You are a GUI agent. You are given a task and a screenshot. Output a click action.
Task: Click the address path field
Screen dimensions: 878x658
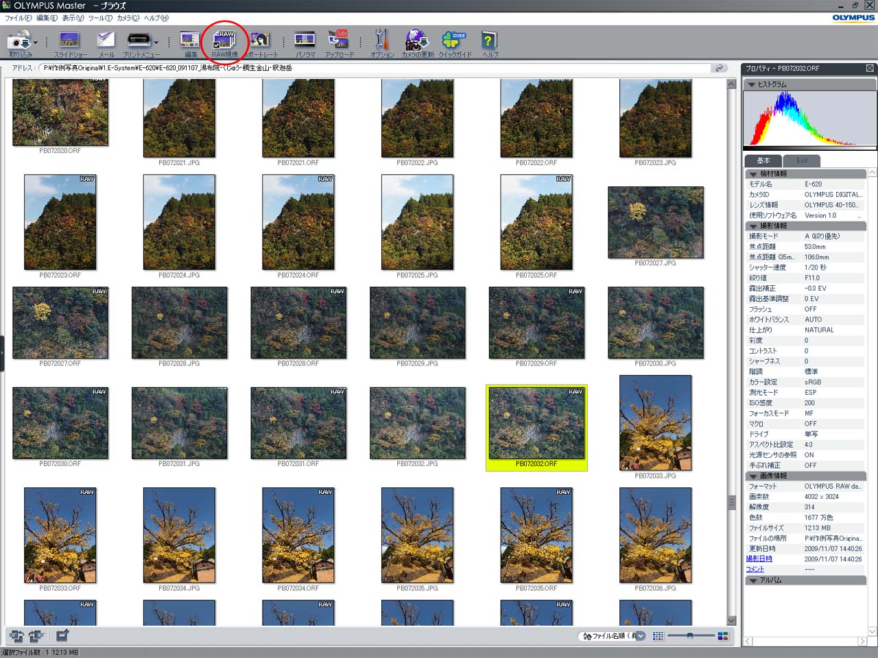tap(374, 68)
